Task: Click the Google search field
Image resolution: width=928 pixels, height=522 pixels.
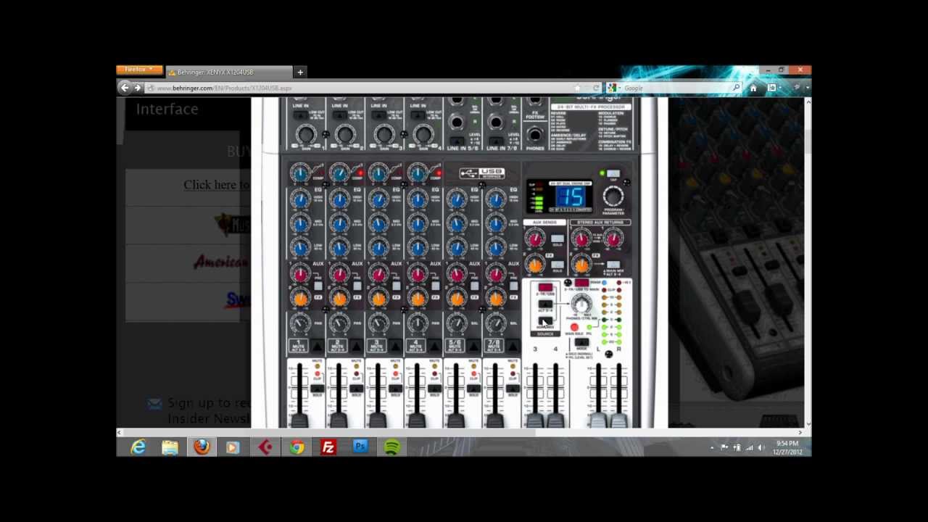Action: coord(676,88)
